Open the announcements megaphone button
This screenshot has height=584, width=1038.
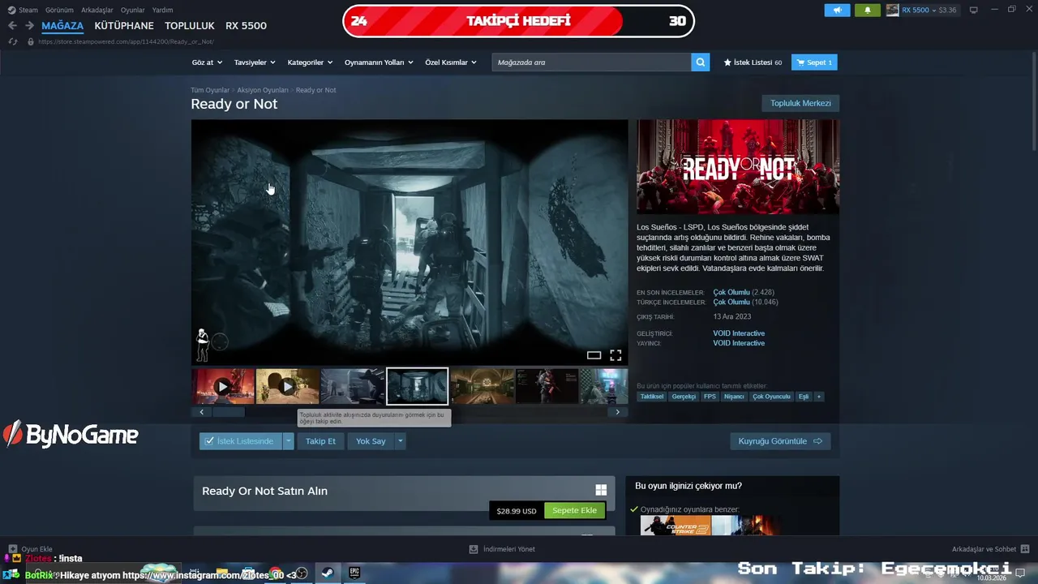(837, 10)
